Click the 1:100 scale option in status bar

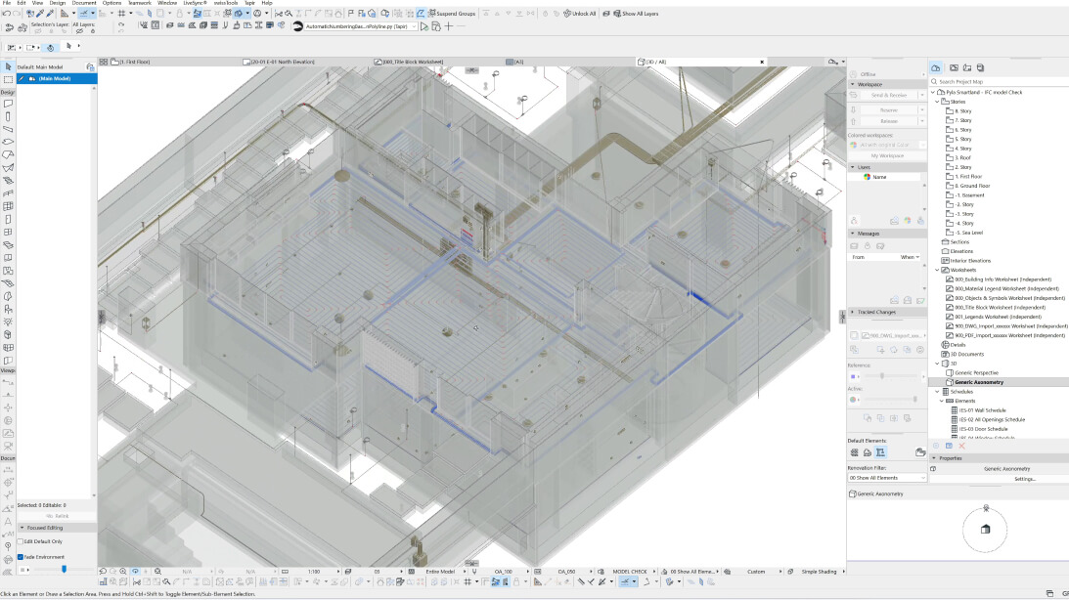point(314,572)
